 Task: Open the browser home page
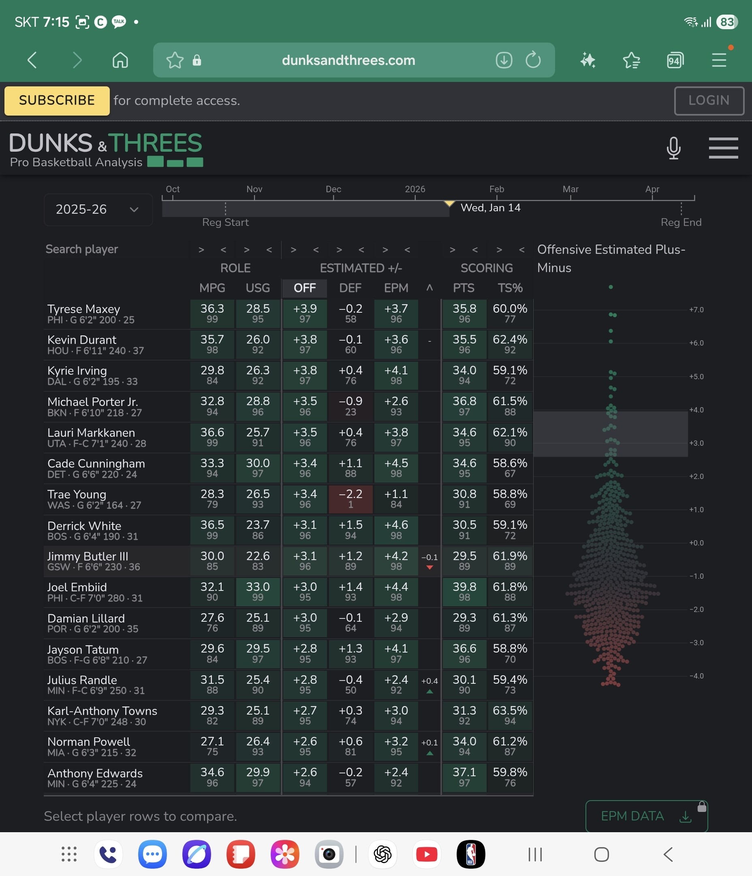(120, 60)
